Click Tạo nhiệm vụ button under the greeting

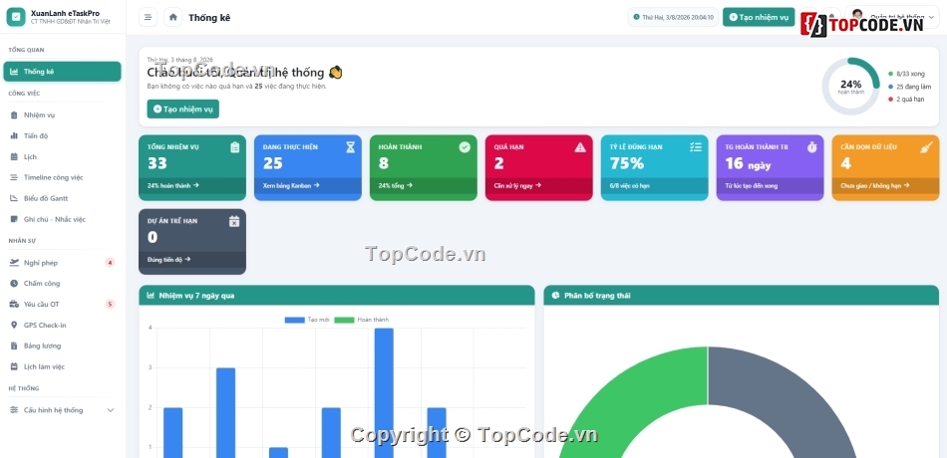183,110
